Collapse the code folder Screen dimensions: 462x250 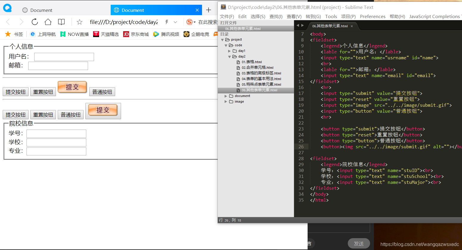tap(226, 45)
